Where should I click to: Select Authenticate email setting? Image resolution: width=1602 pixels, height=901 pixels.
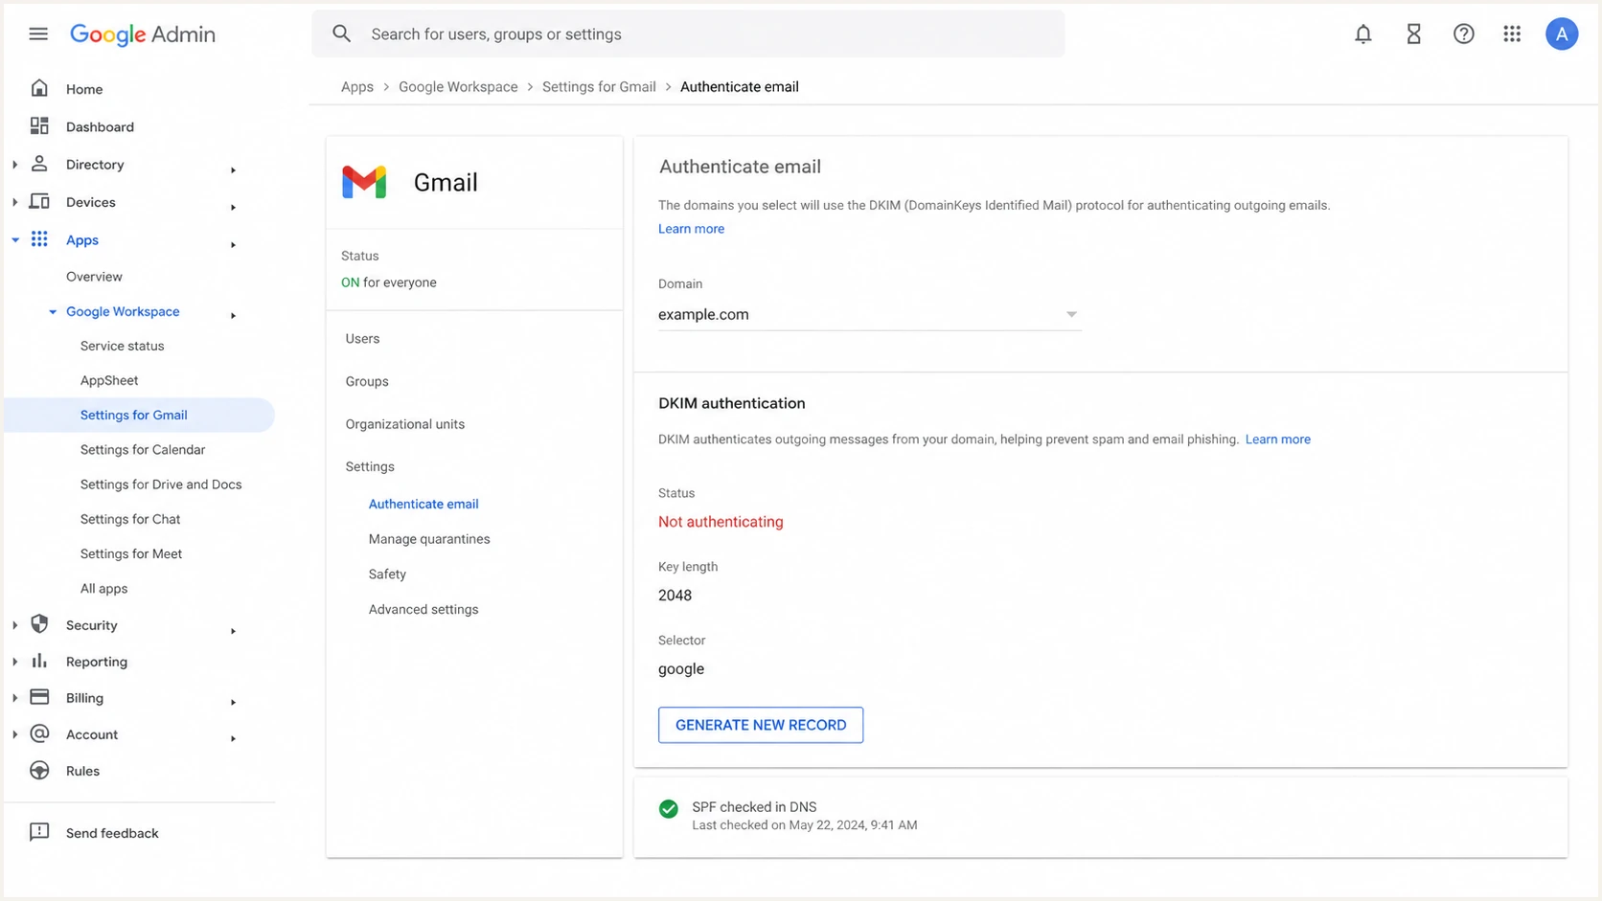(423, 504)
